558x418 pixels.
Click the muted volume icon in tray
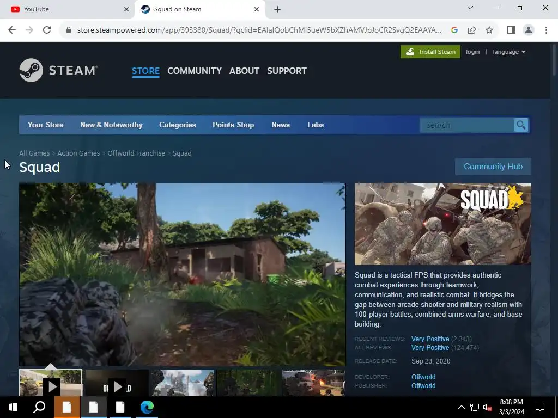click(x=488, y=407)
